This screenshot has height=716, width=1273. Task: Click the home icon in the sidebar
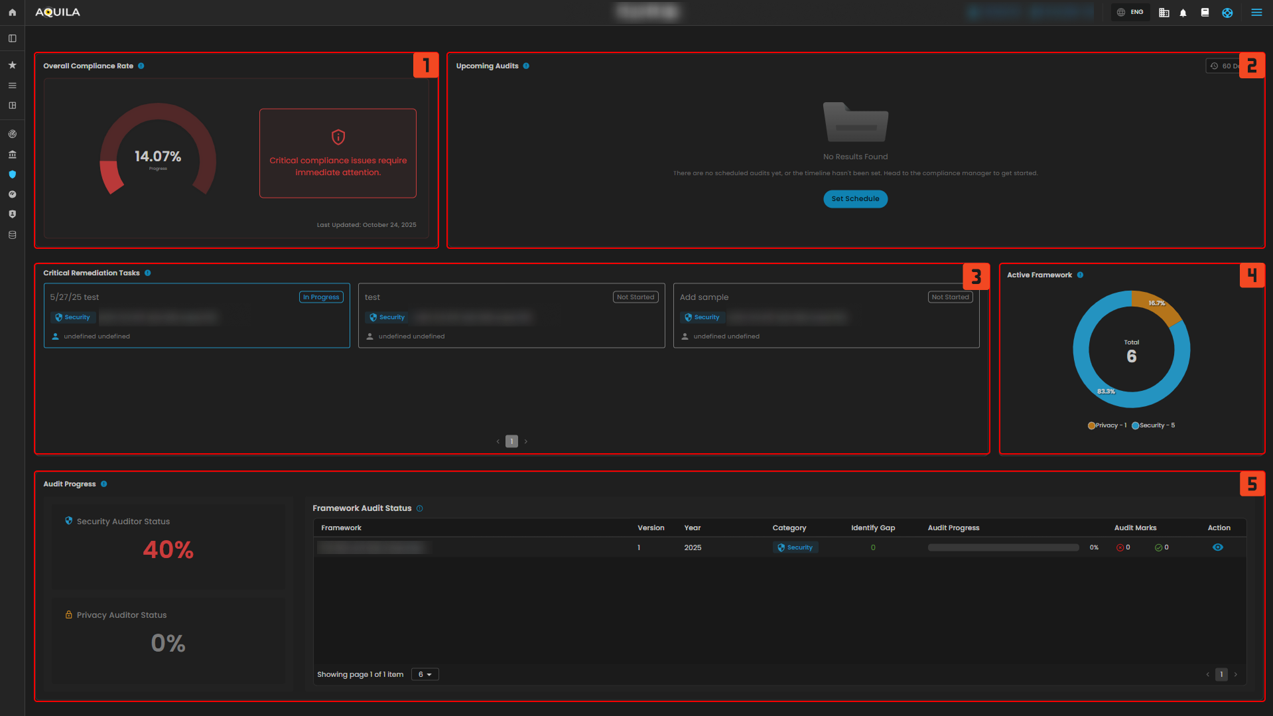[x=12, y=13]
